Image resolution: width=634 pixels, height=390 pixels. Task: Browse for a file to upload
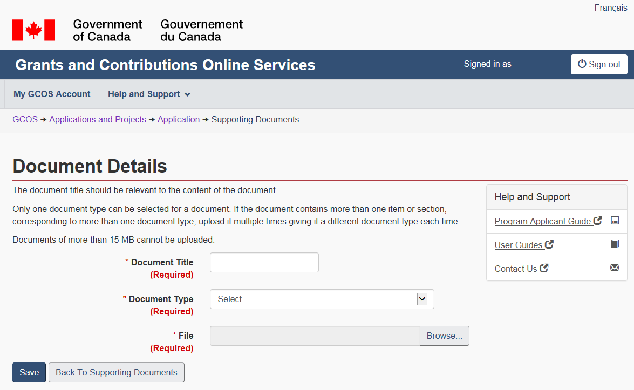point(444,336)
